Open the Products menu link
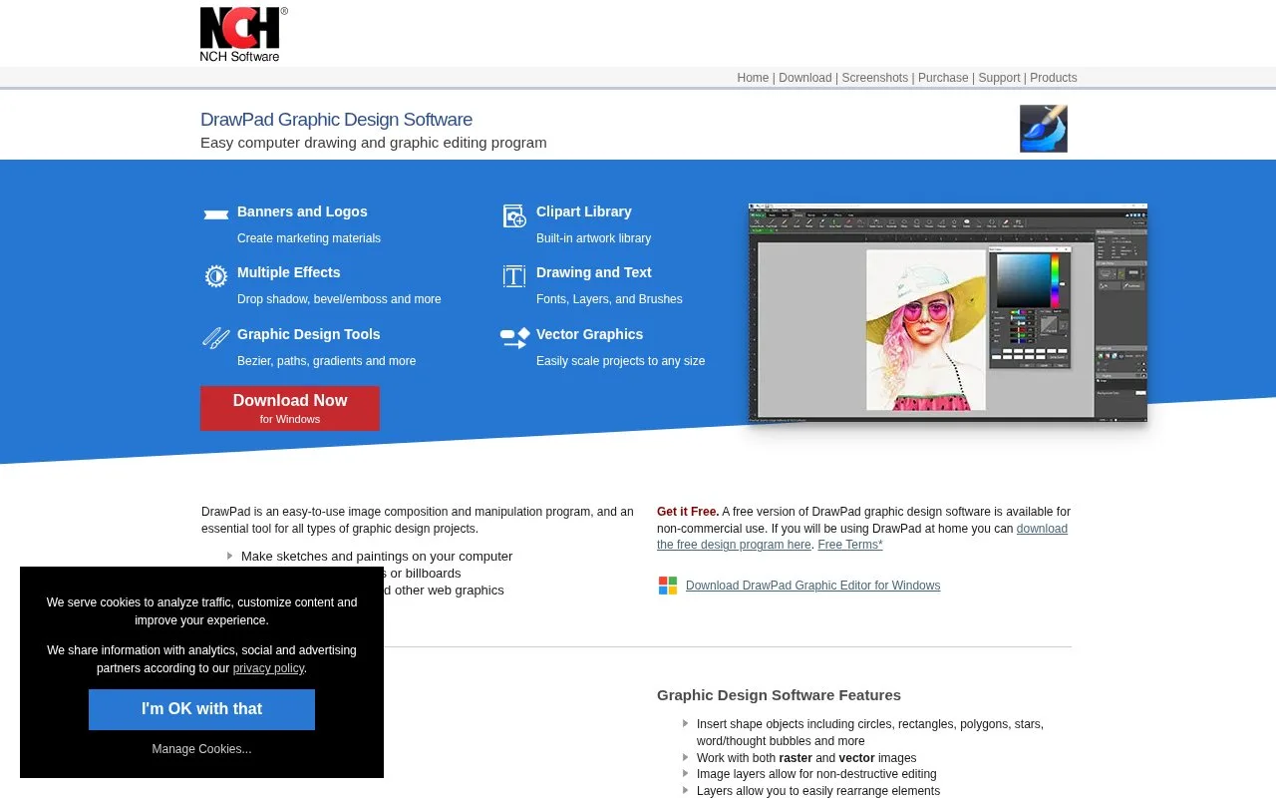This screenshot has height=798, width=1276. coord(1053,78)
